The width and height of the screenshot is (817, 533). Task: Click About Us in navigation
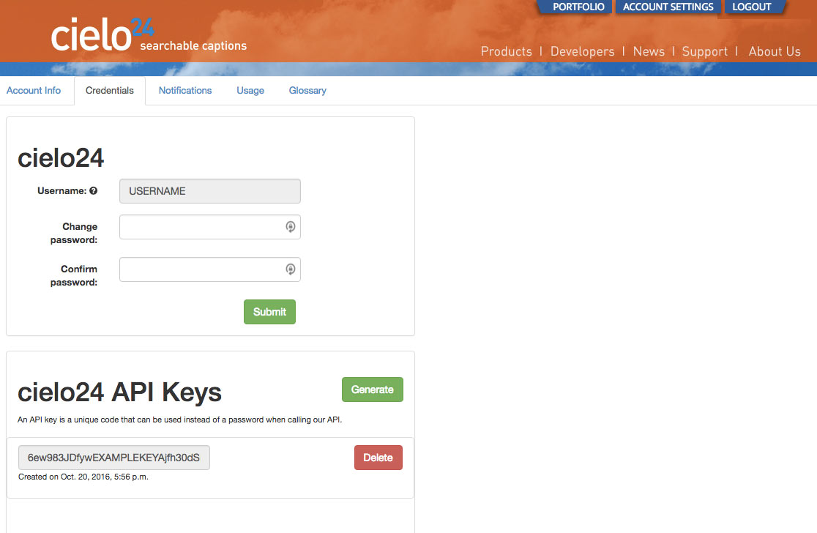(775, 51)
